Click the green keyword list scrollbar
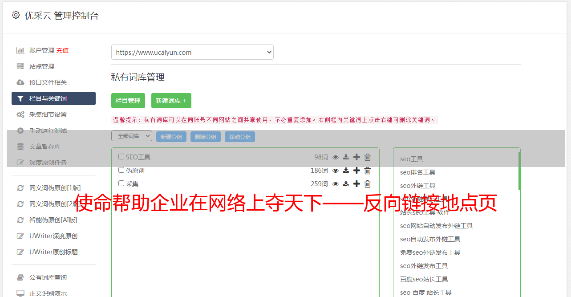571x297 pixels. tap(519, 171)
